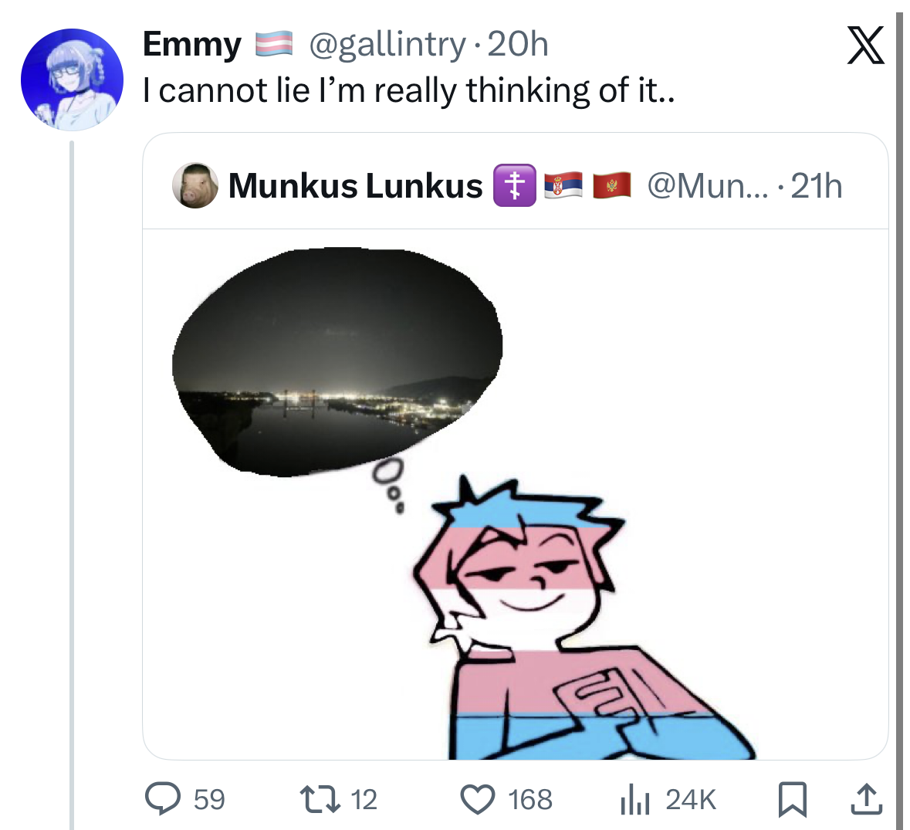Click the 168 likes count
Viewport: 910px width, 830px height.
(530, 799)
